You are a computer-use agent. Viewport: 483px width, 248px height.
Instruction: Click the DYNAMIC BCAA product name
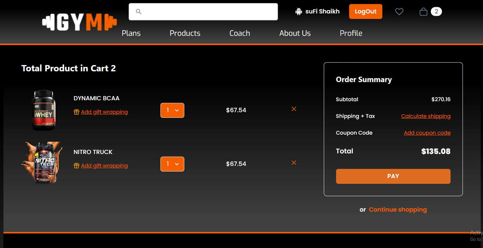(97, 98)
